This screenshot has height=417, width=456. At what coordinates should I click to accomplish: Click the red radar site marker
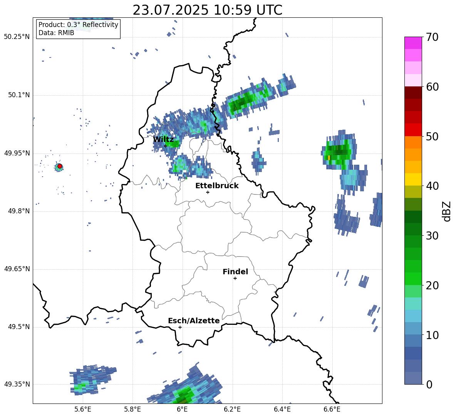60,166
